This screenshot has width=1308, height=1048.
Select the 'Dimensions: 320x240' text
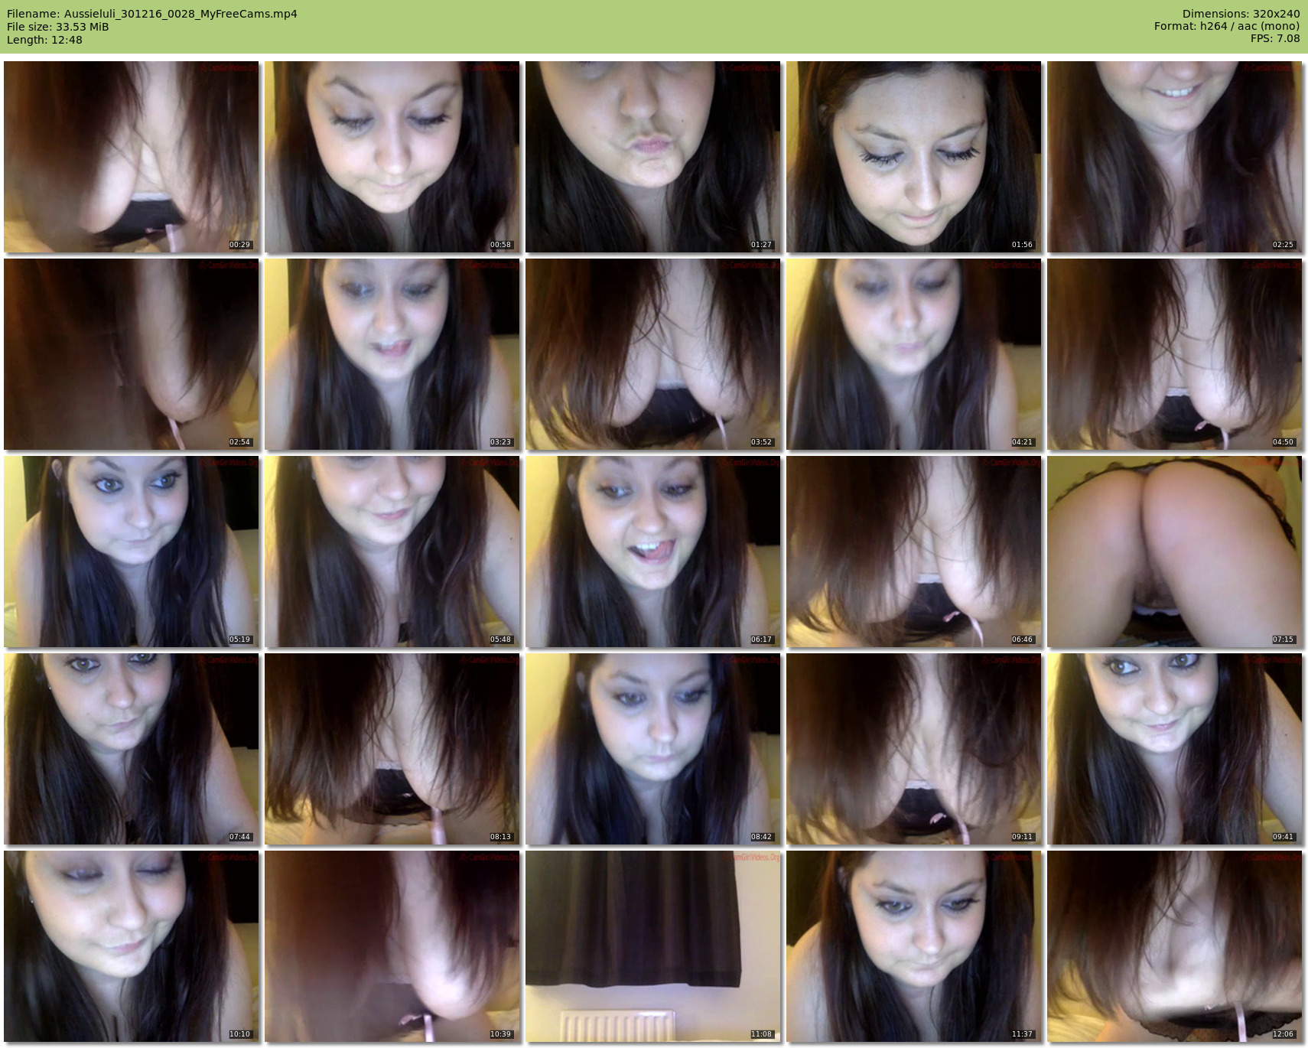coord(1241,14)
